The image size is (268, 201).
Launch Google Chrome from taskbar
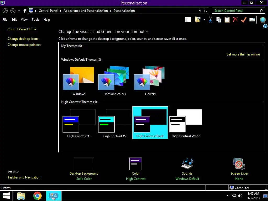click(x=37, y=196)
